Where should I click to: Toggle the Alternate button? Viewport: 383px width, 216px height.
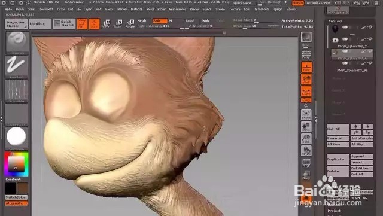(x=16, y=203)
